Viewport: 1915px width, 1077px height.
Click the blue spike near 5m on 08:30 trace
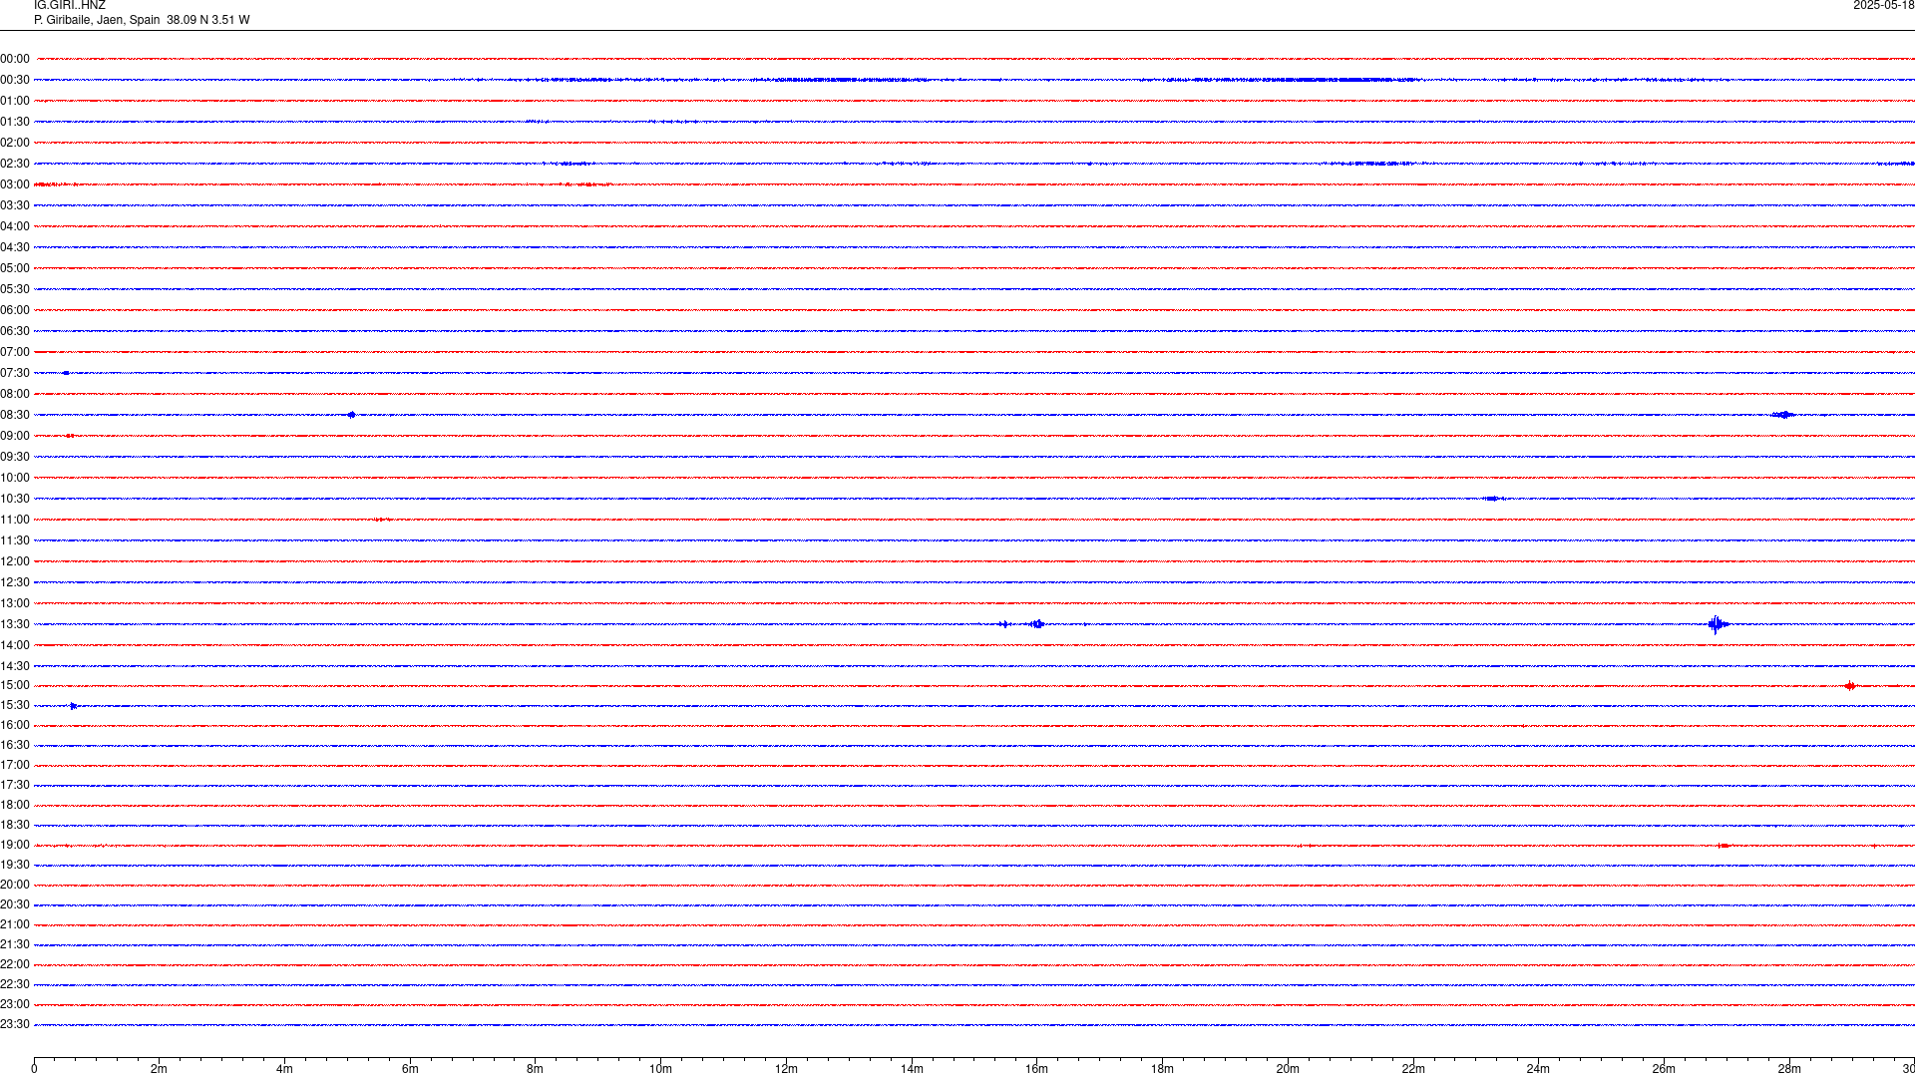pyautogui.click(x=351, y=415)
